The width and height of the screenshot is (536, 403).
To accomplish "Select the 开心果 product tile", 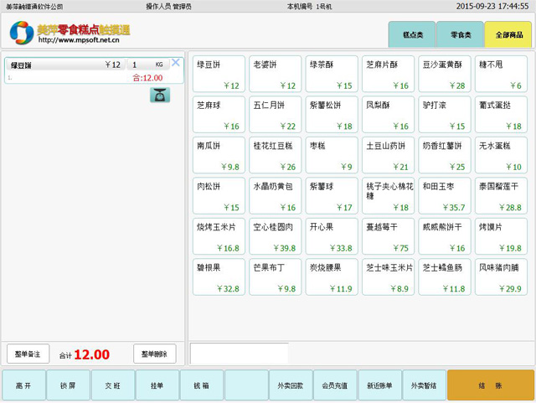I will [x=331, y=236].
